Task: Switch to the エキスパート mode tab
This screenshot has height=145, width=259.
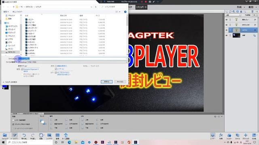Action: coord(141,7)
